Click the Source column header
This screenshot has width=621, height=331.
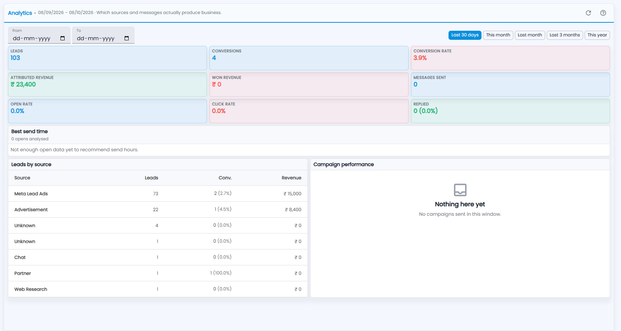click(x=22, y=178)
